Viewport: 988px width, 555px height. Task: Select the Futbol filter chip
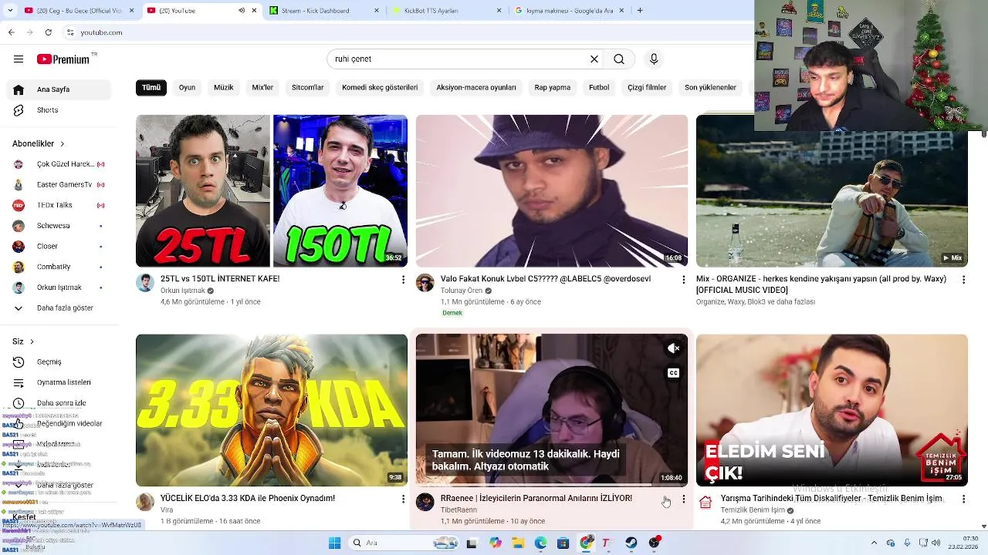(599, 88)
